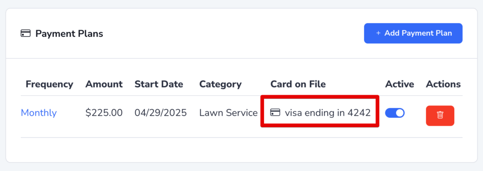Viewport: 483px width, 171px height.
Task: Click the Actions column header
Action: (443, 84)
